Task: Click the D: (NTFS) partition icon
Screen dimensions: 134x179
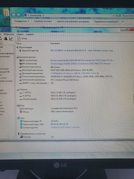Action: coord(21,96)
